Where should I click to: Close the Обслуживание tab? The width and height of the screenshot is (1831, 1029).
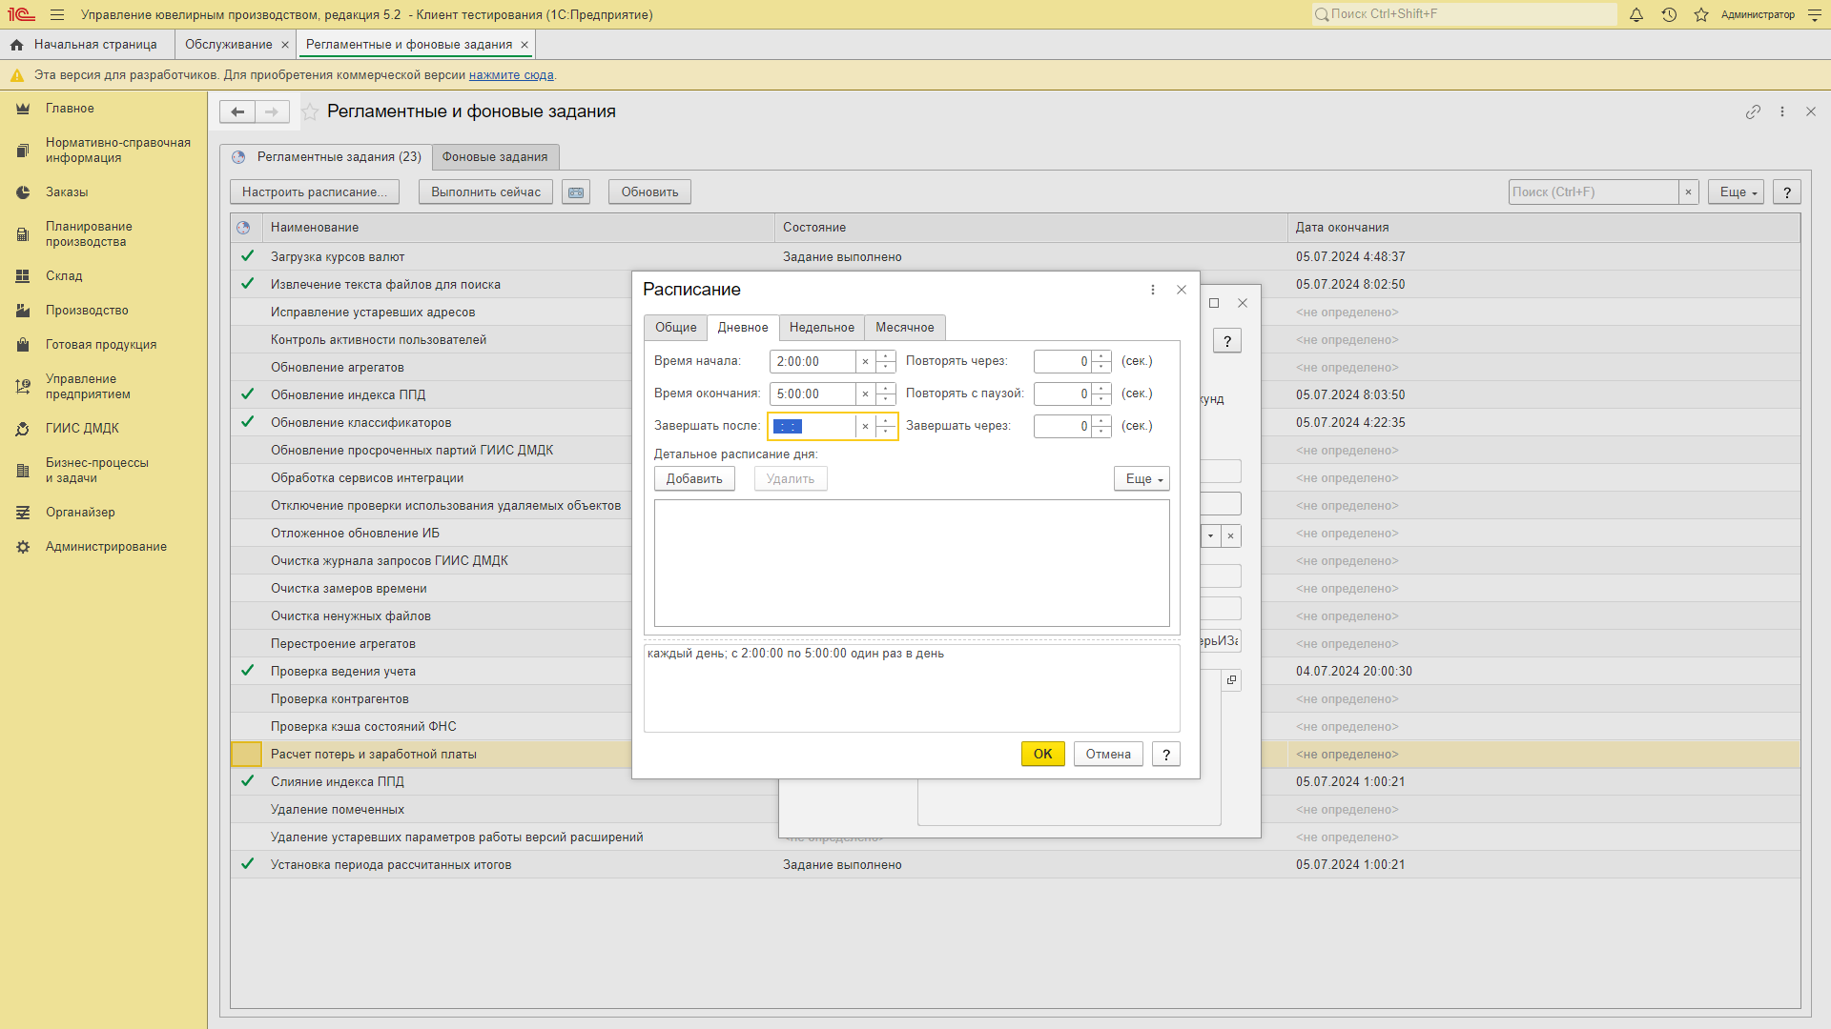click(284, 45)
